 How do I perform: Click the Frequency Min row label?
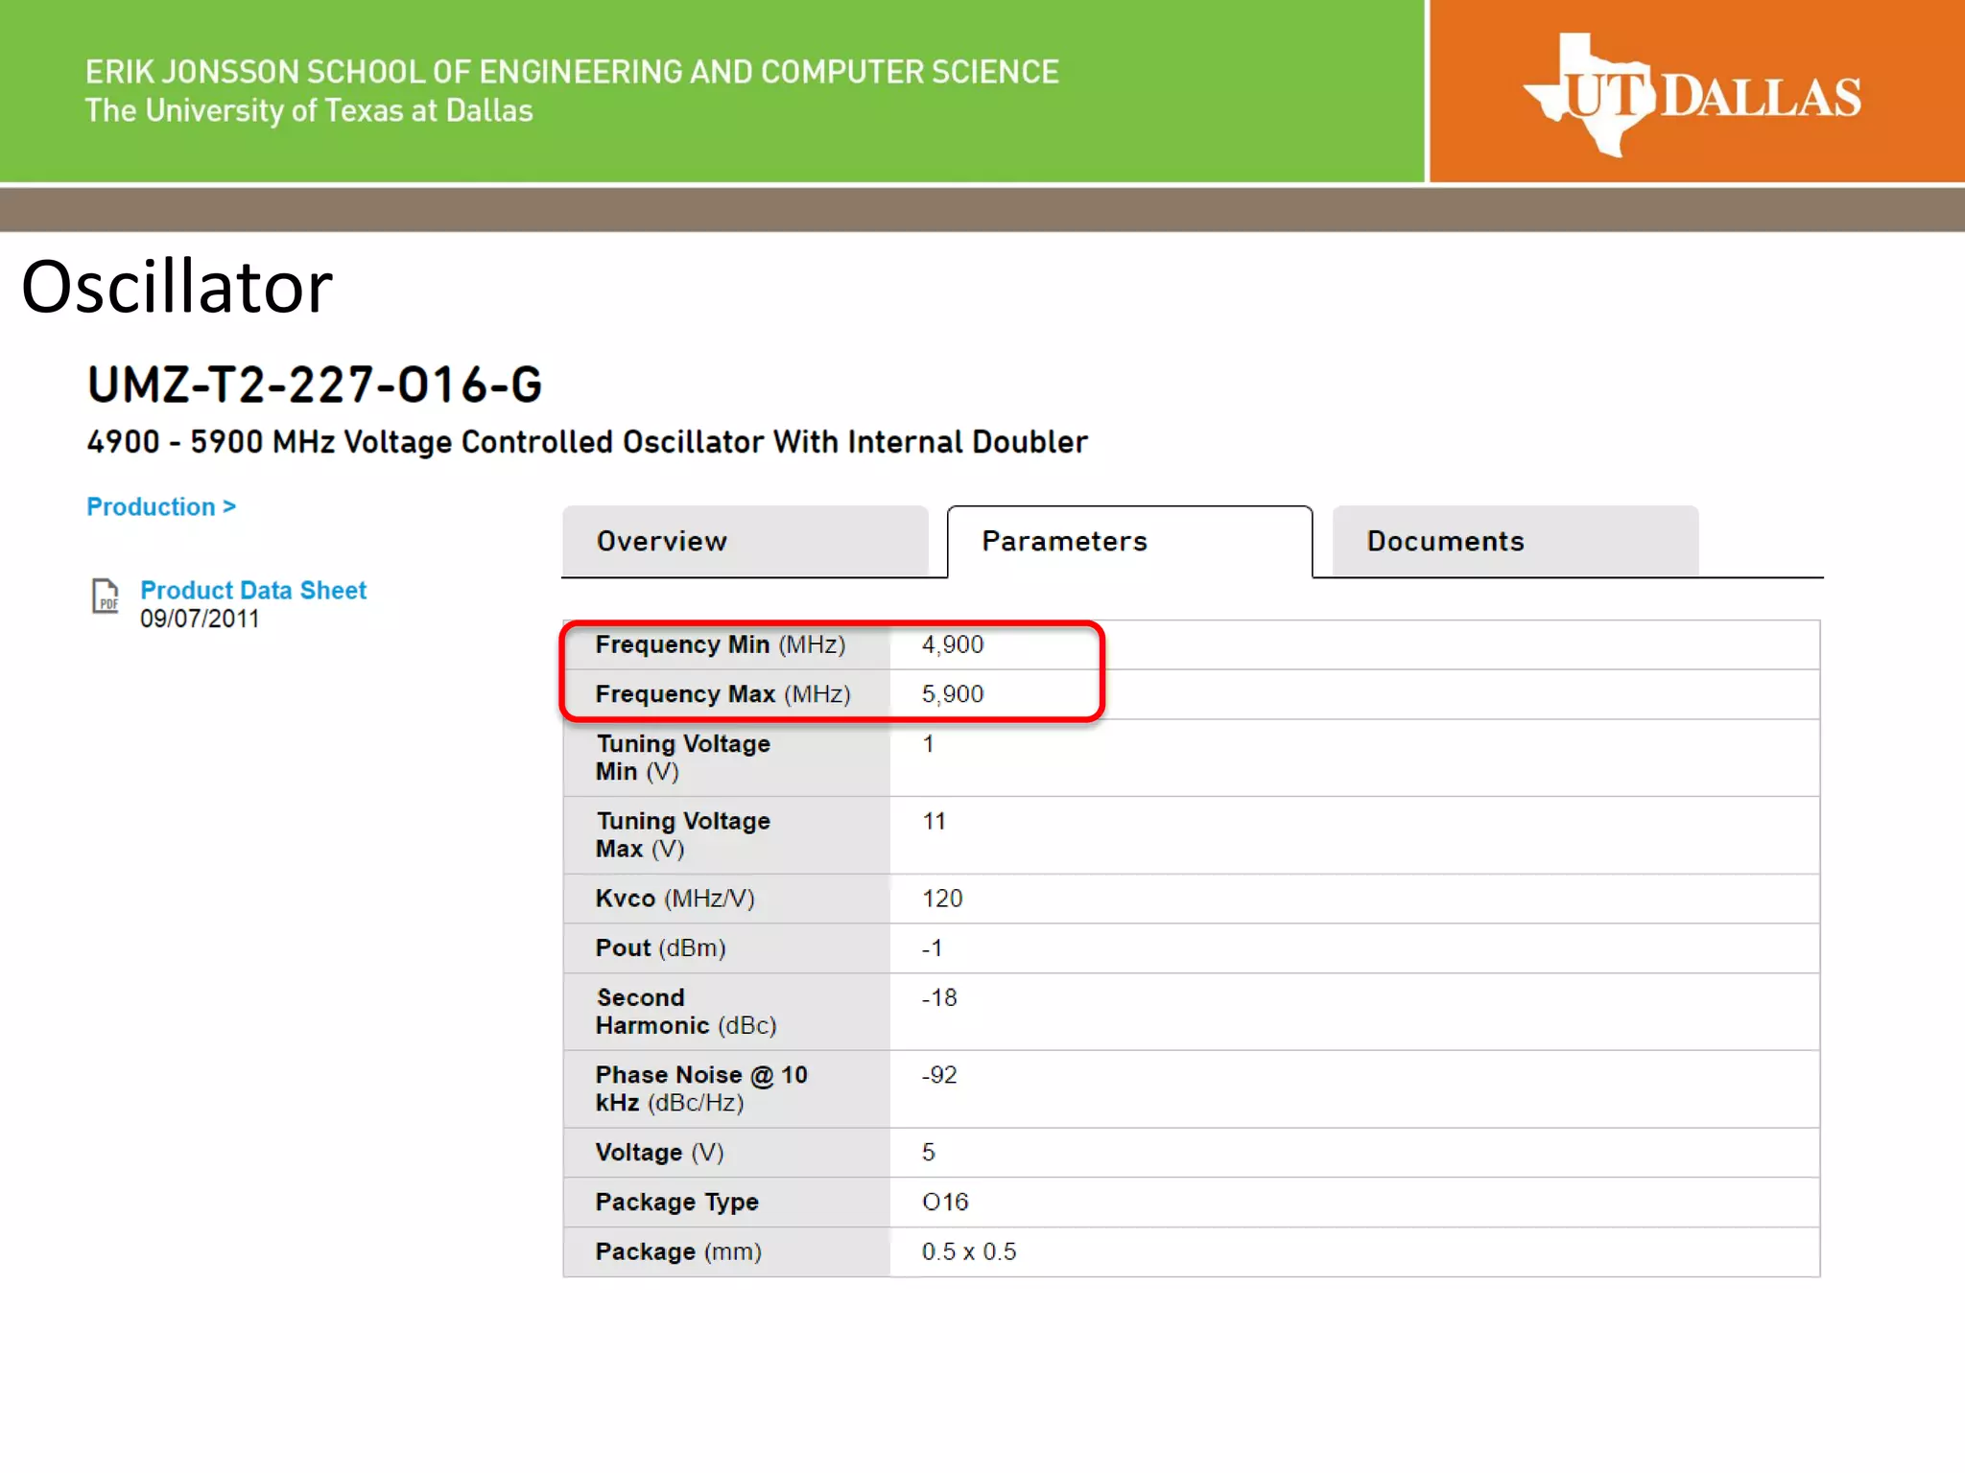(x=720, y=644)
